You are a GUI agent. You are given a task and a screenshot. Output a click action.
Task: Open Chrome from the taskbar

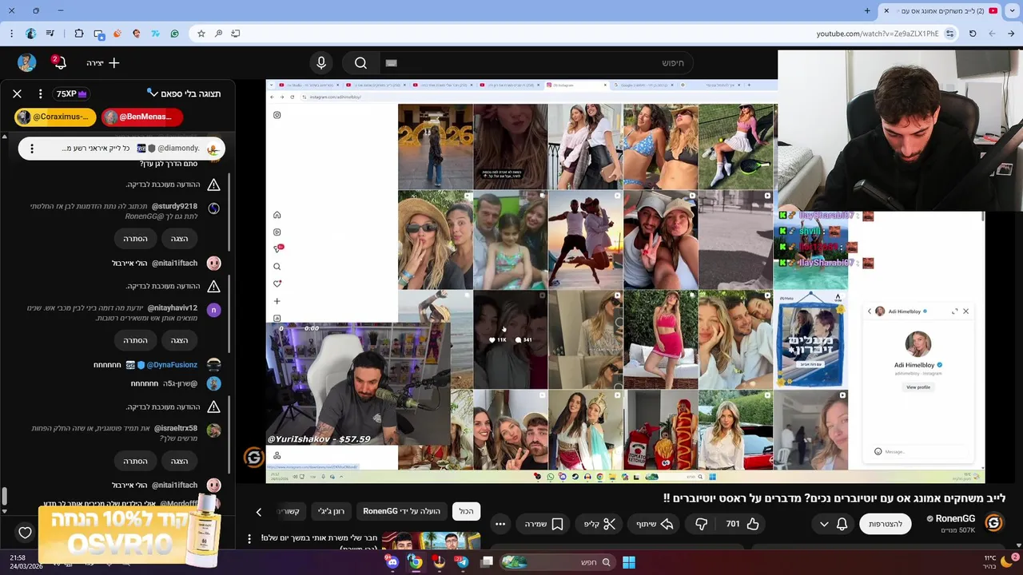[x=416, y=562]
